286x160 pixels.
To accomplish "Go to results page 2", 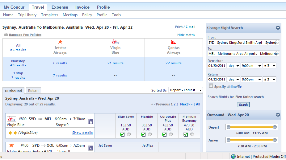I will click(175, 104).
